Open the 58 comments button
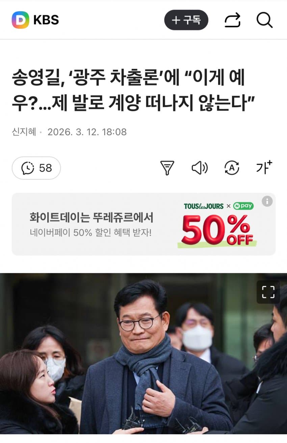This screenshot has height=443, width=287. (36, 168)
